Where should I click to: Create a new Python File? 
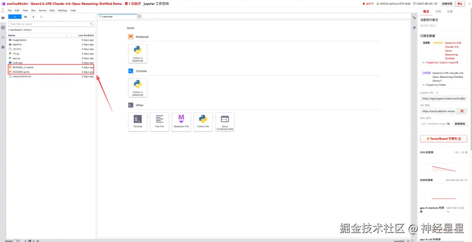pyautogui.click(x=203, y=121)
